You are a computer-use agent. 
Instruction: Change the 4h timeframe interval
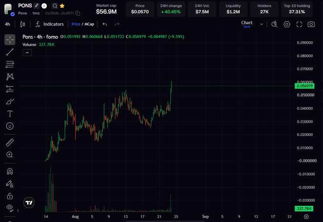click(8, 24)
